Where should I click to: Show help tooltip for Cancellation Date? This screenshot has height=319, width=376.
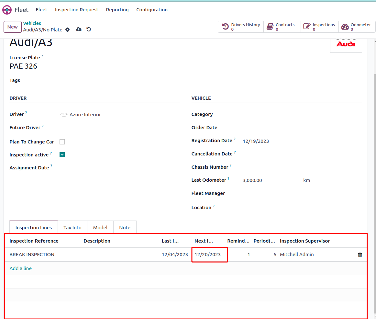[235, 152]
